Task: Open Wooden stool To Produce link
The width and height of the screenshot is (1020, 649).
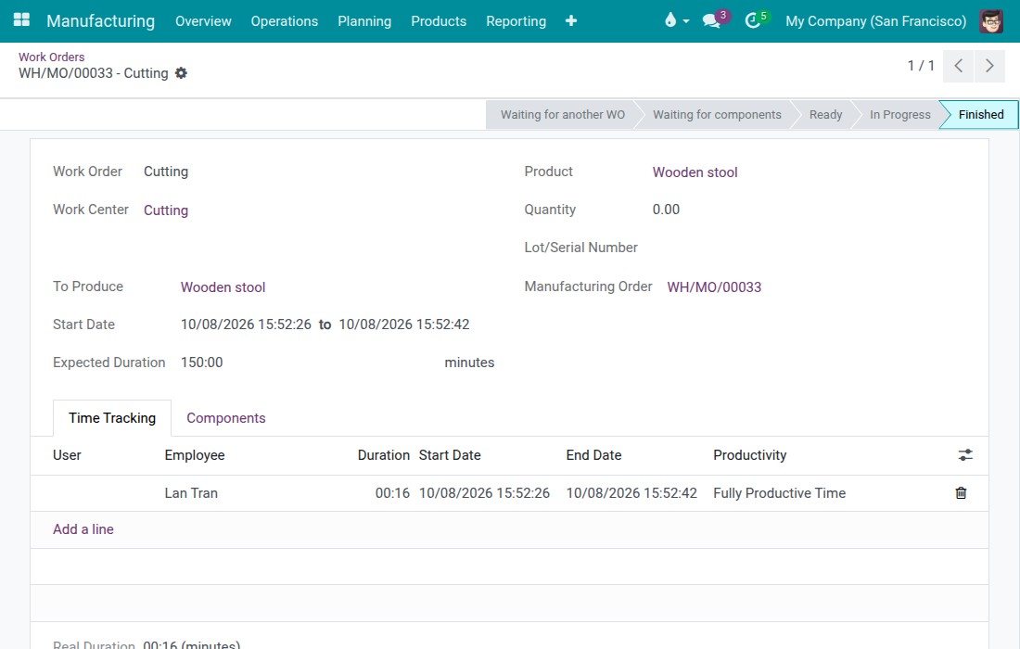Action: pyautogui.click(x=223, y=287)
